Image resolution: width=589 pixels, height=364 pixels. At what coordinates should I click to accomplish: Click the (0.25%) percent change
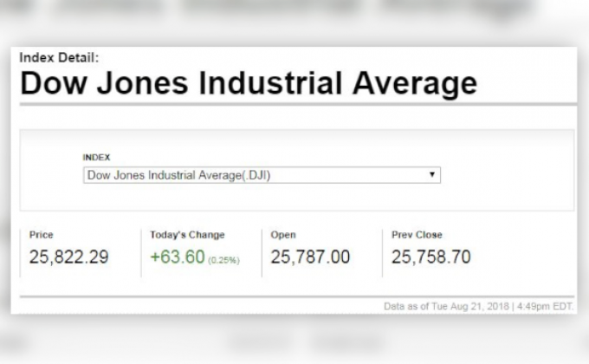[223, 259]
